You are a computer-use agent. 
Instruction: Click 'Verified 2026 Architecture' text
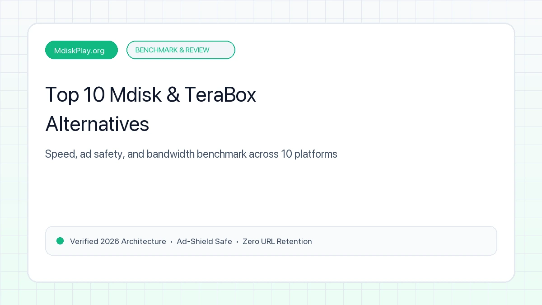tap(118, 241)
